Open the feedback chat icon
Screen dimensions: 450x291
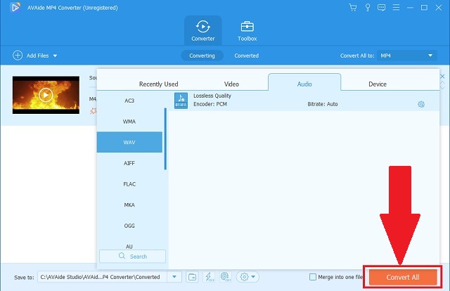coord(381,8)
